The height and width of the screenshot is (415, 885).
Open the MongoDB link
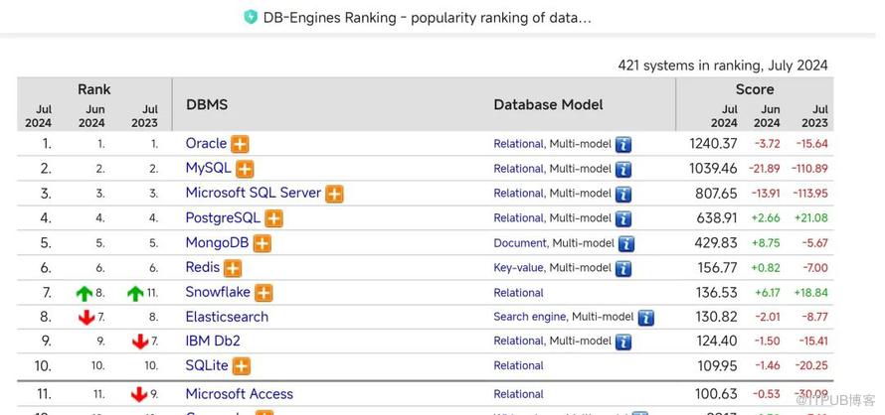coord(218,242)
